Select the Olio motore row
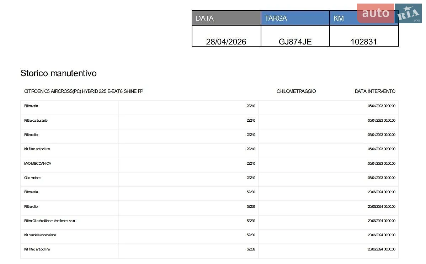Viewport: 426px width, 264px height. (x=209, y=178)
